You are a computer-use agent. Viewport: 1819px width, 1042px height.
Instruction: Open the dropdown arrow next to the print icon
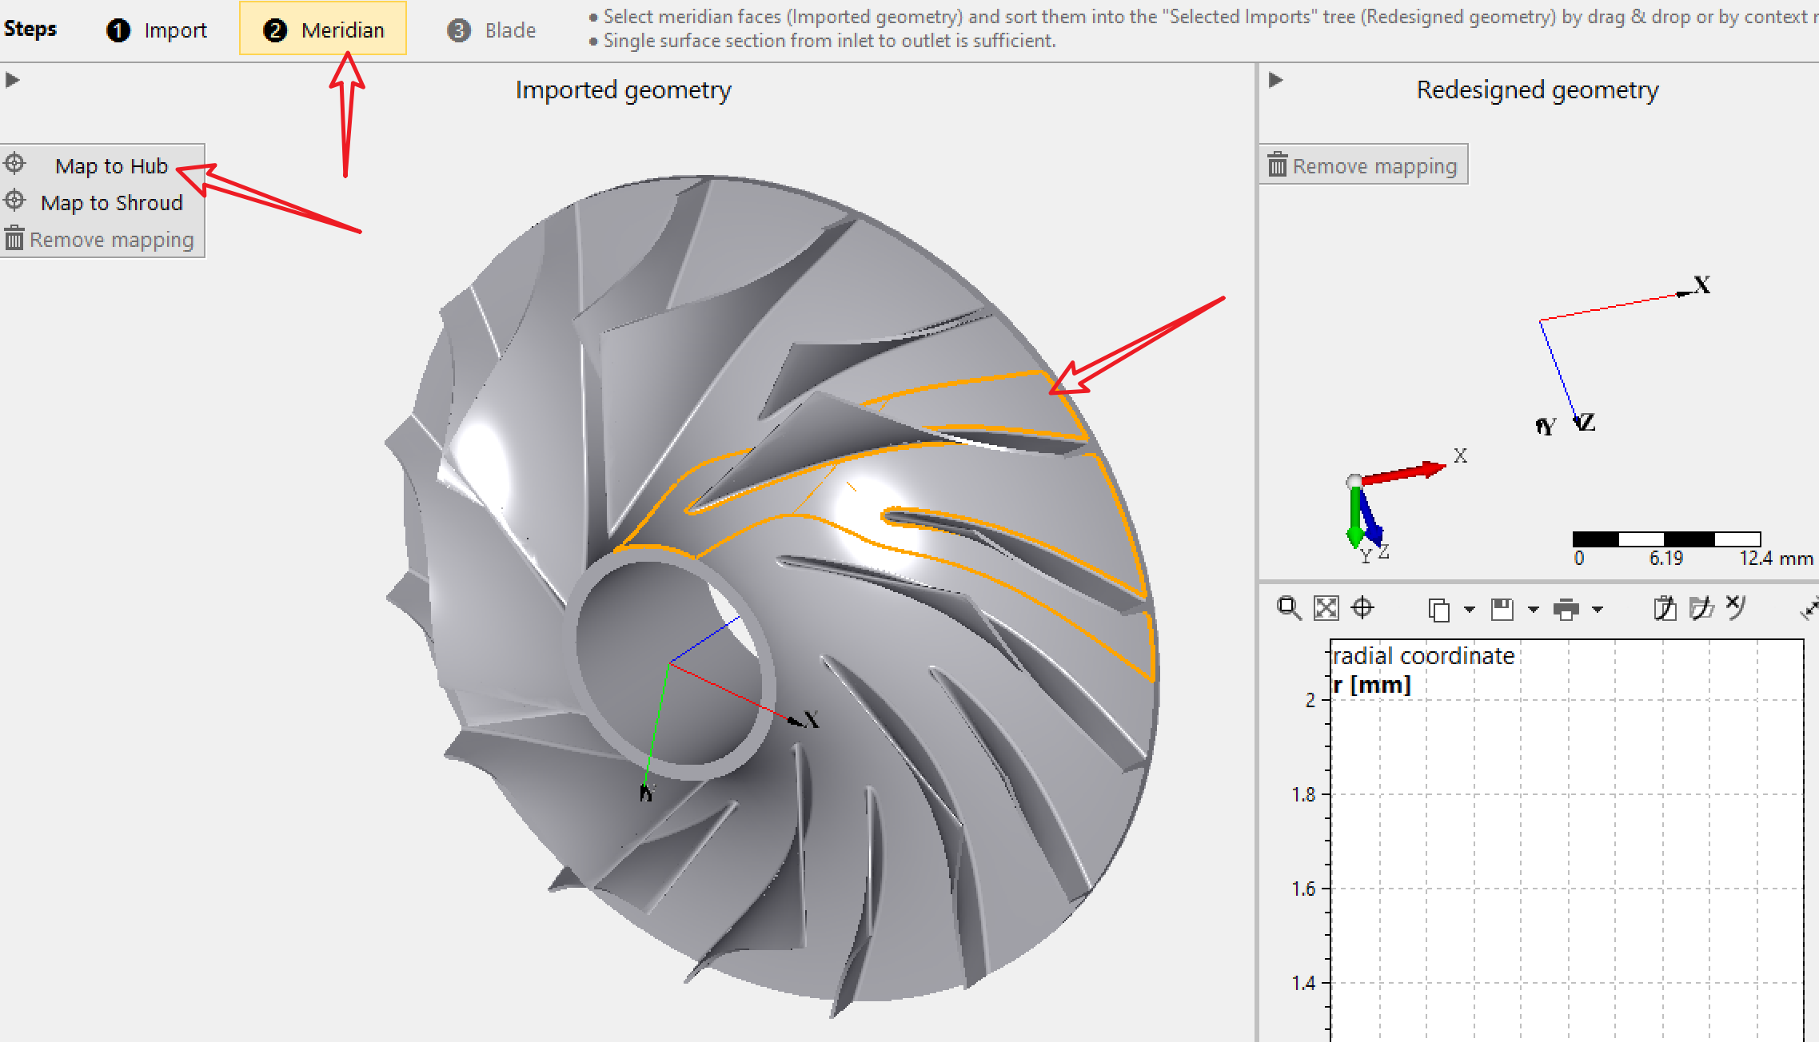point(1598,610)
